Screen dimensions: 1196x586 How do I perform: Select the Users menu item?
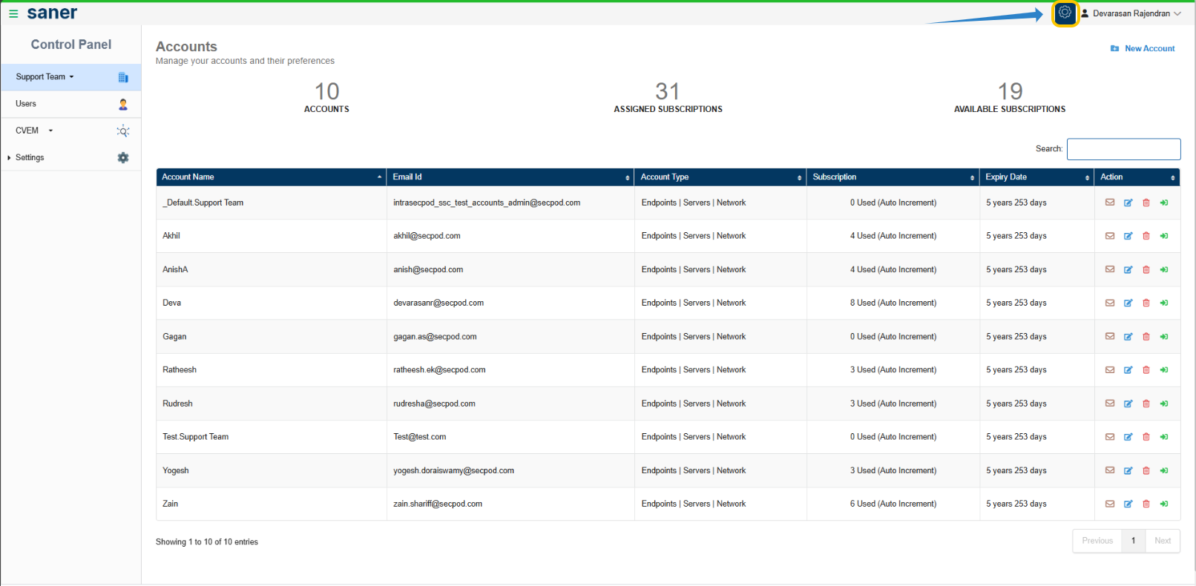coord(71,105)
